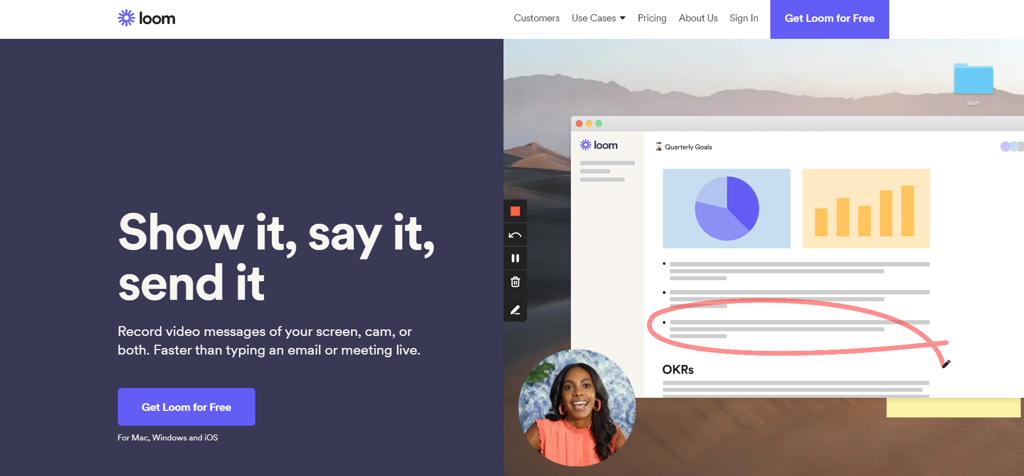Screen dimensions: 1024x476
Task: Expand the Use Cases dropdown menu
Action: point(594,18)
